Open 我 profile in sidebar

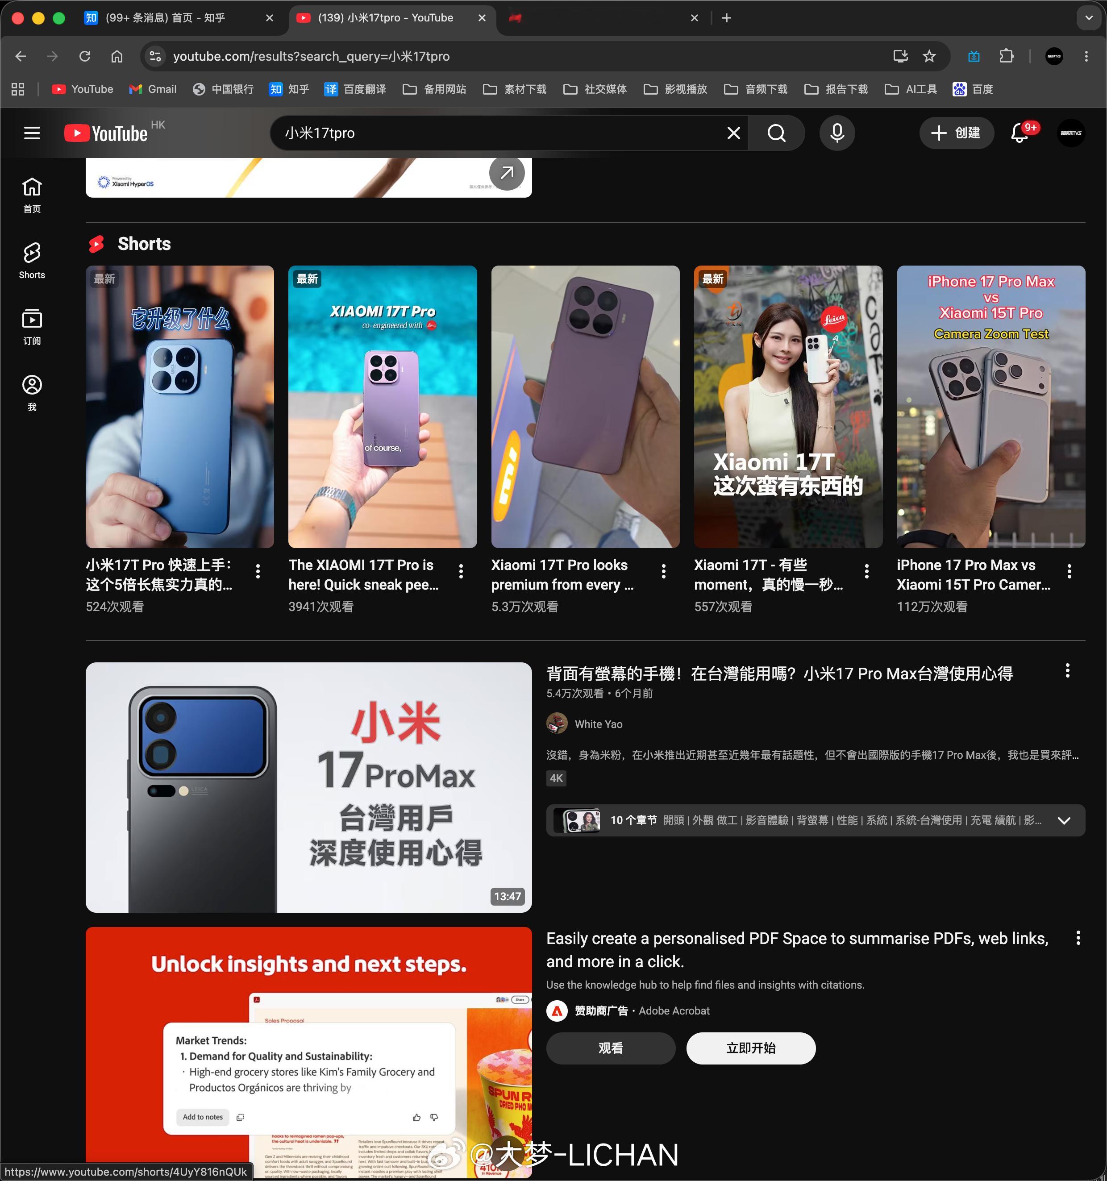point(32,393)
